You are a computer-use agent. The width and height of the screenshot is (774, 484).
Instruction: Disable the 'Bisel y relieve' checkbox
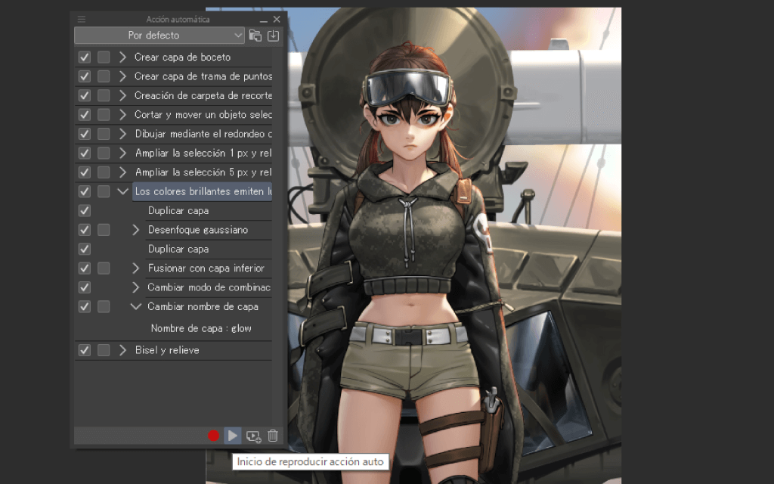coord(83,349)
